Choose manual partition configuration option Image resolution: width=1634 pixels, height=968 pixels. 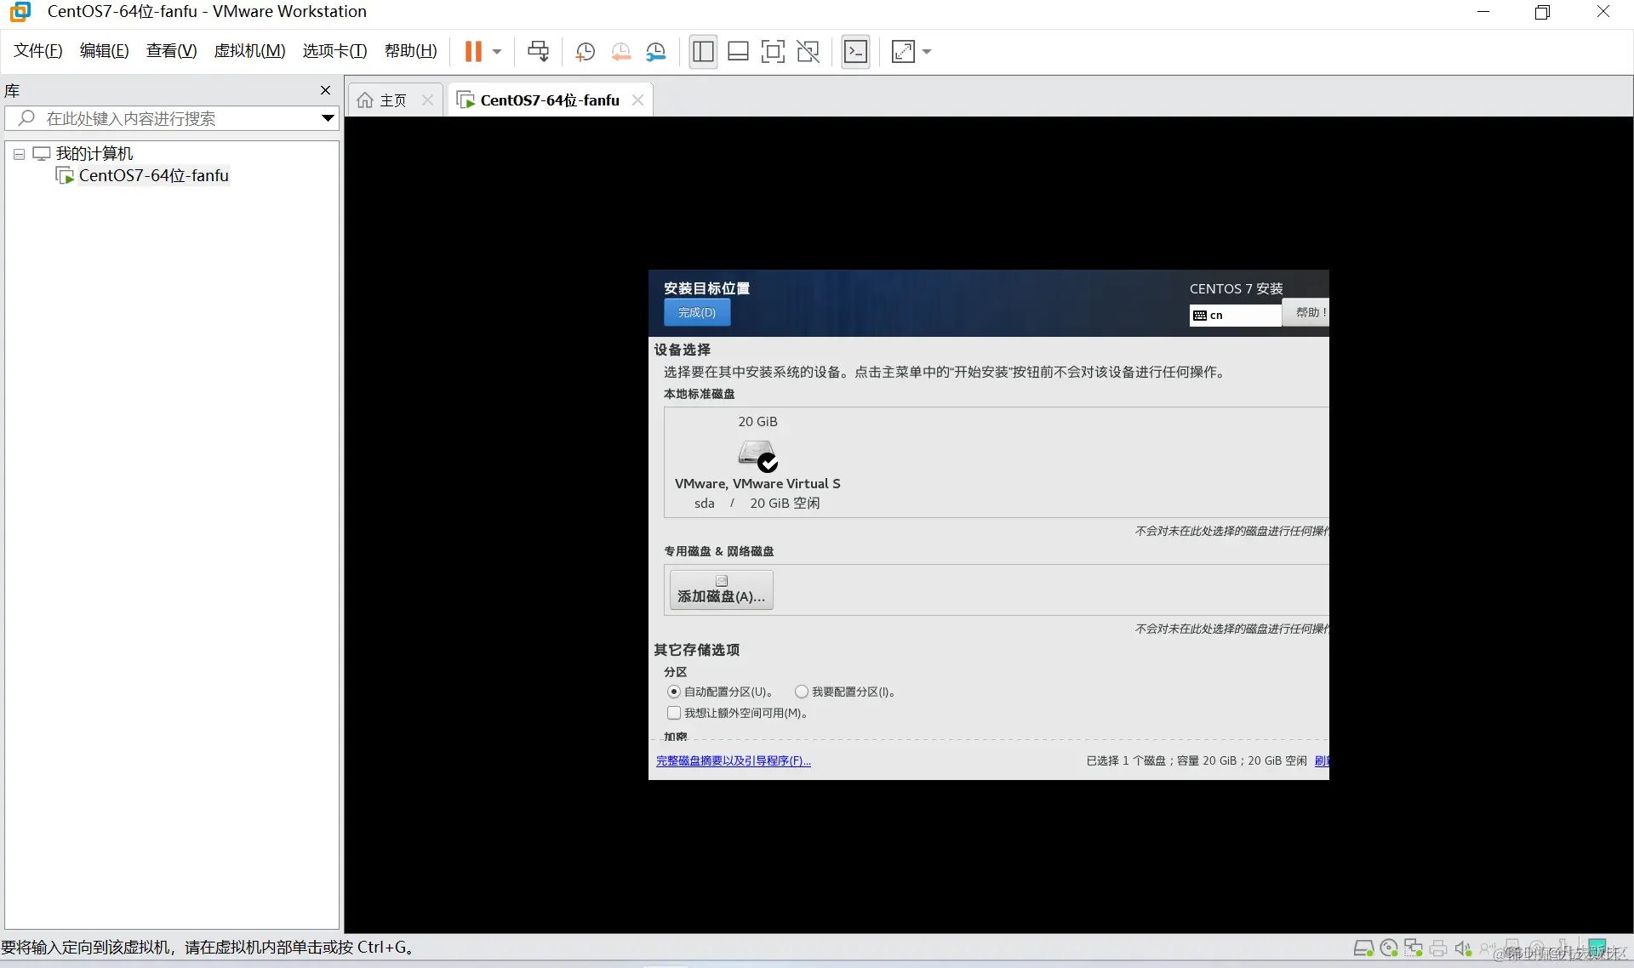coord(802,692)
